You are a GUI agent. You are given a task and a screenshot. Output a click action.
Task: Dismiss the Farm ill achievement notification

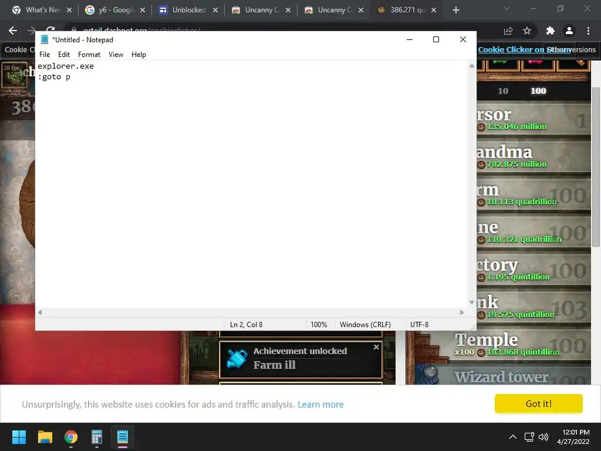point(376,347)
